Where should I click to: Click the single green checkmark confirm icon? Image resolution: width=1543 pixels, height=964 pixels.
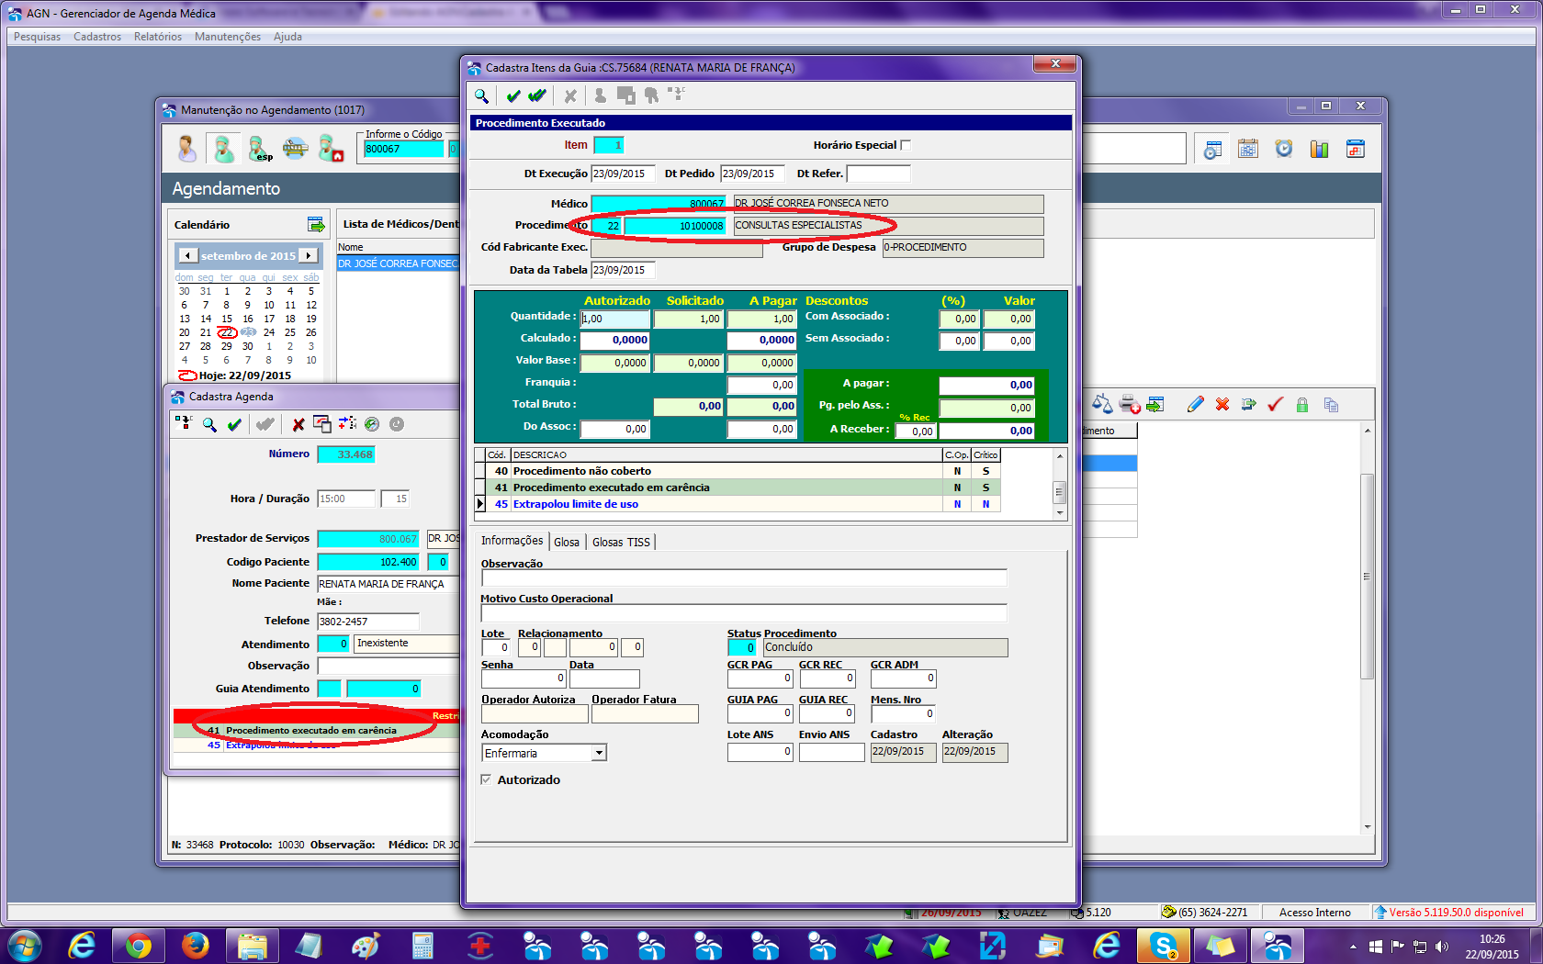coord(513,95)
